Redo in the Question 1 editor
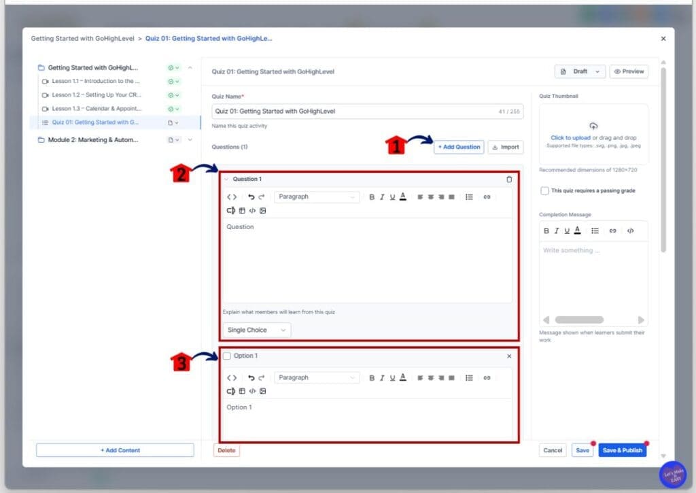Viewport: 696px width, 493px height. [x=262, y=197]
